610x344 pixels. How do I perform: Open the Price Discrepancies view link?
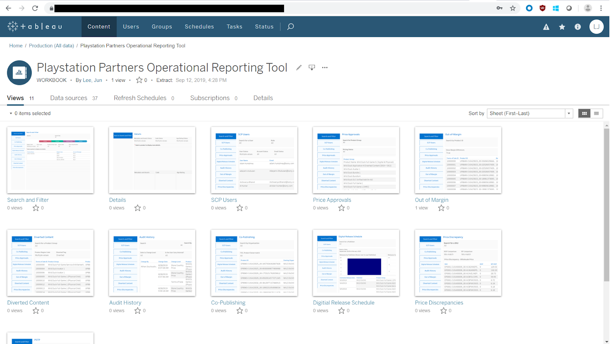pyautogui.click(x=439, y=303)
